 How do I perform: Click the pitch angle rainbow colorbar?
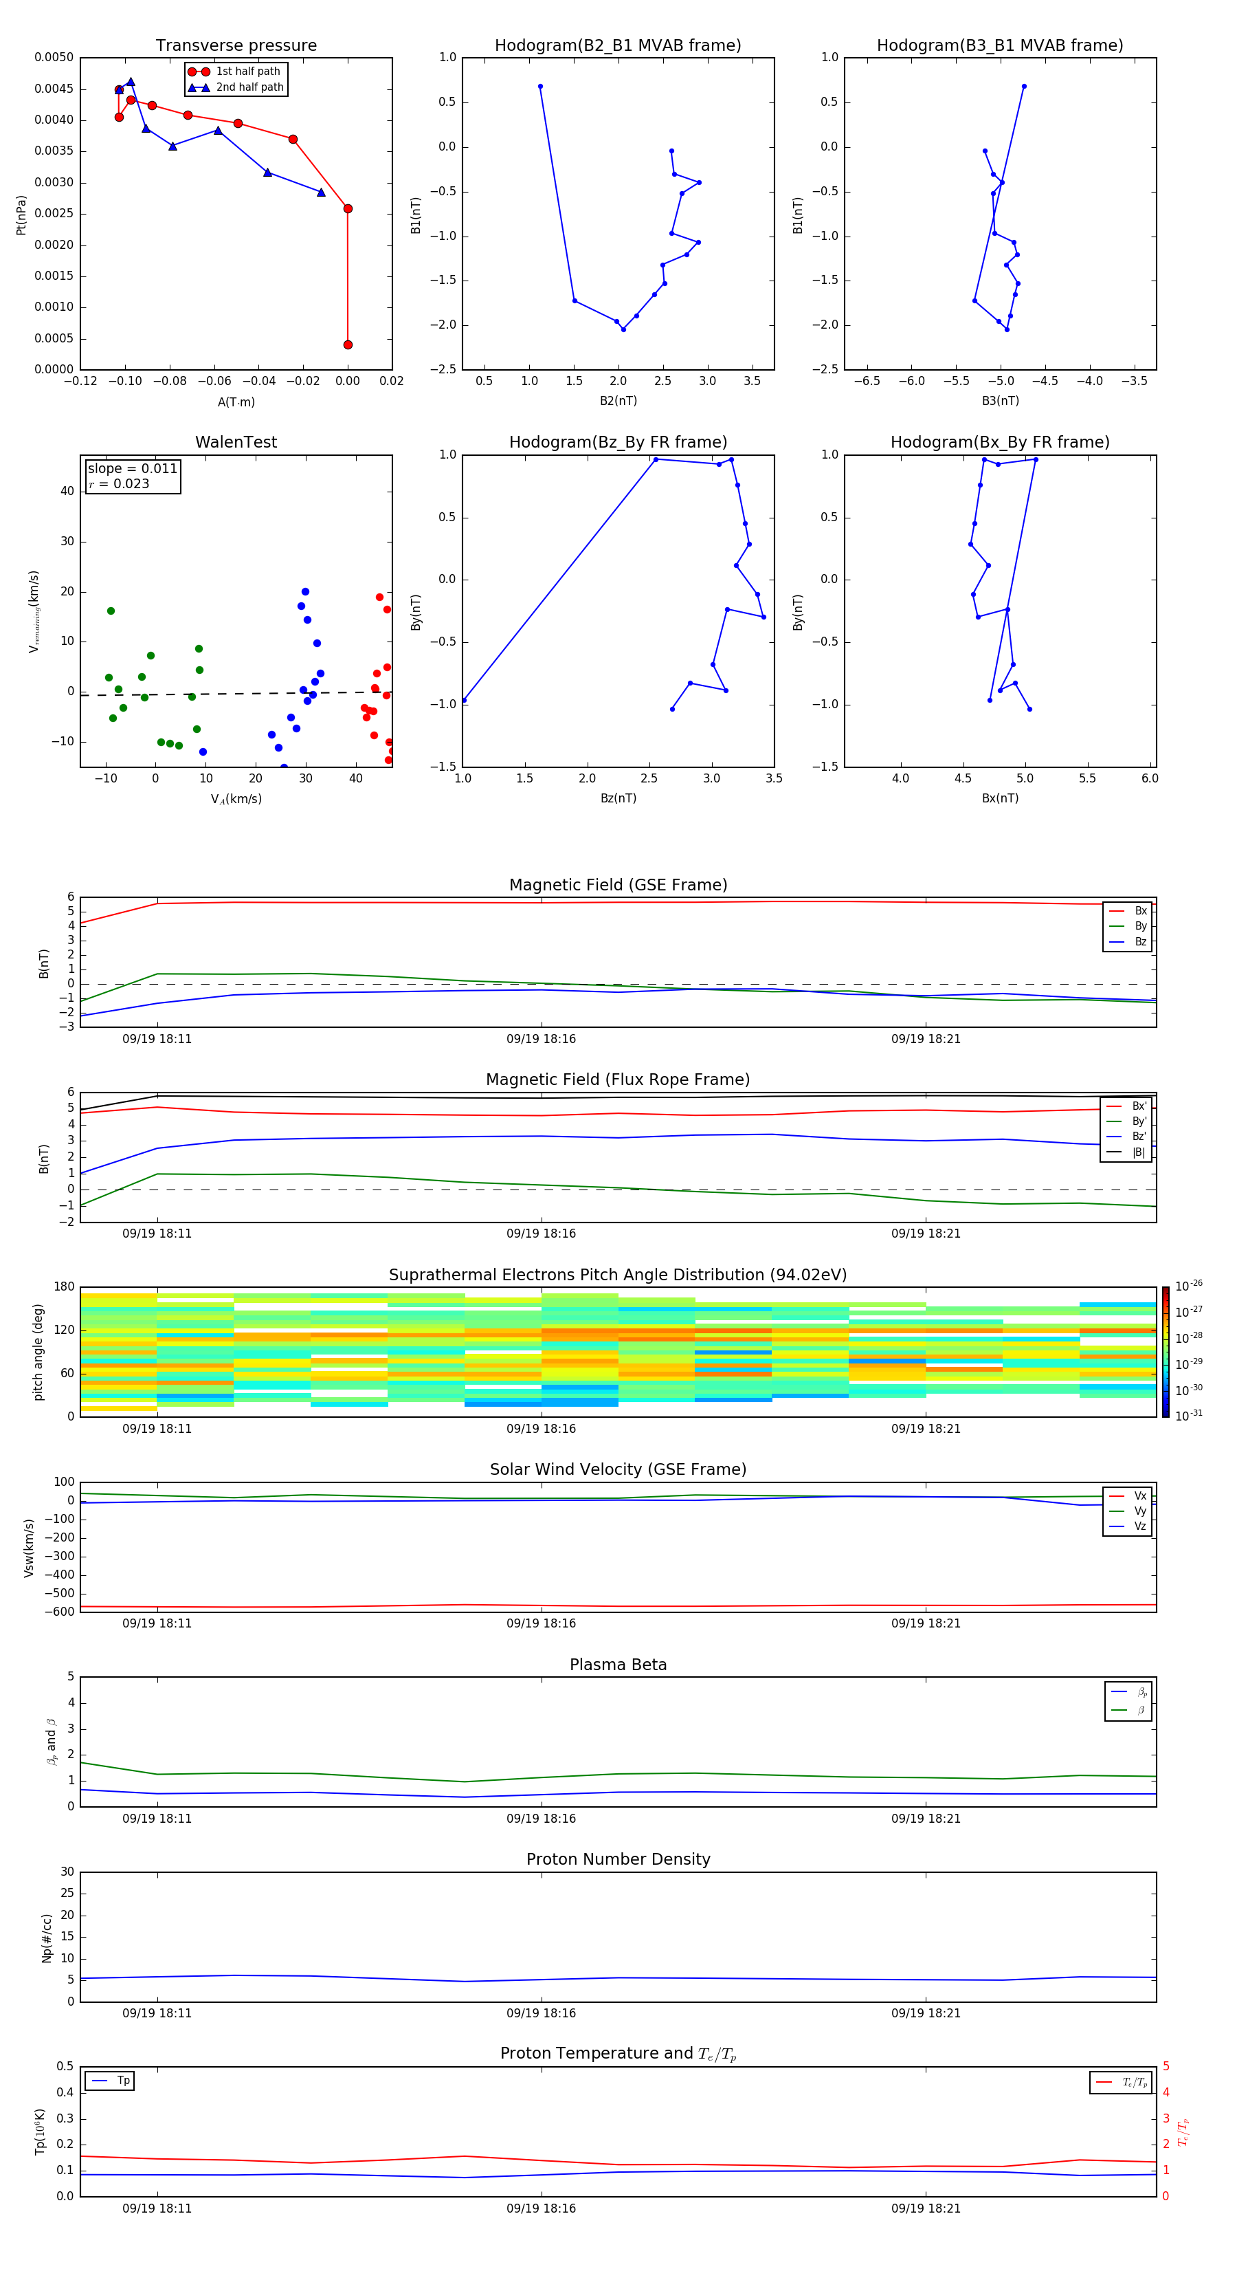point(1166,1352)
